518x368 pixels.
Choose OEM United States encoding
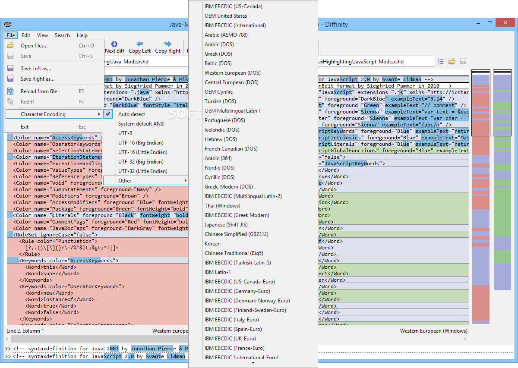pyautogui.click(x=253, y=16)
